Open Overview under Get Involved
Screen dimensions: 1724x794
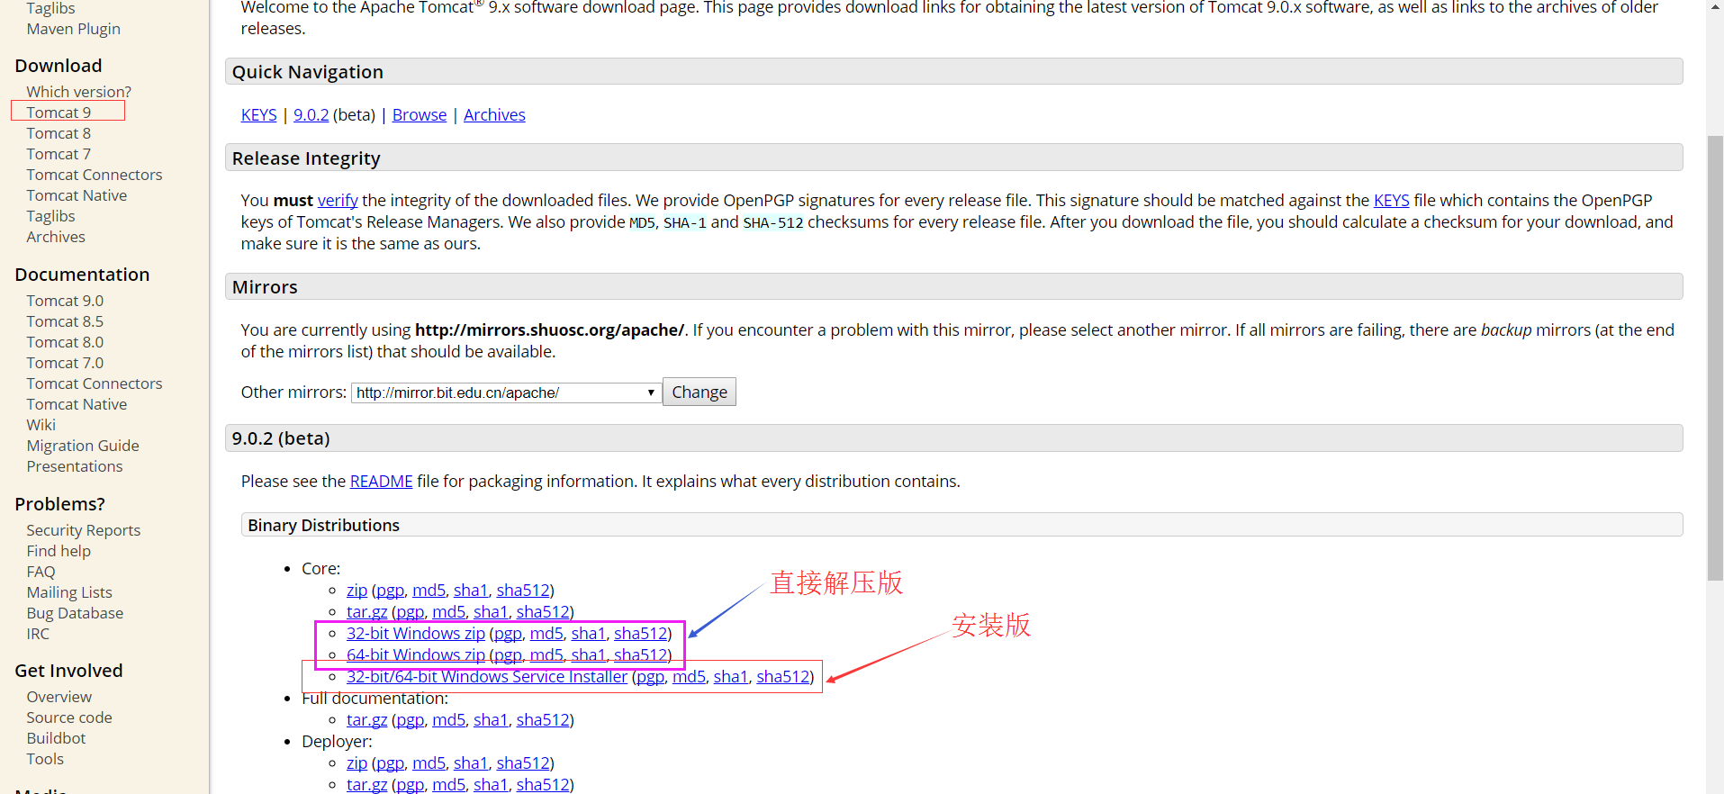[x=59, y=697]
